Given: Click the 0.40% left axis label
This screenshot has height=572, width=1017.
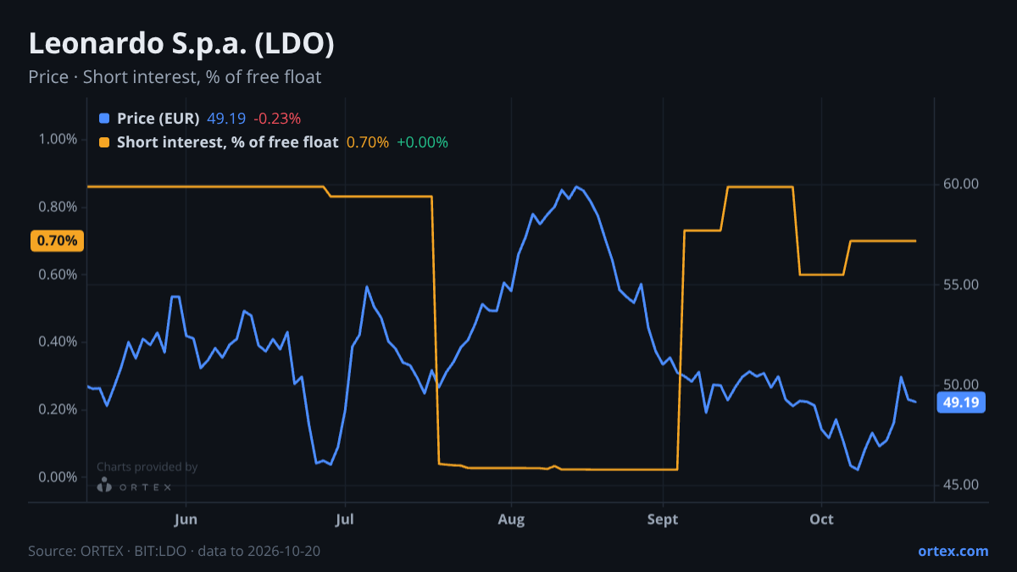Looking at the screenshot, I should pos(58,342).
